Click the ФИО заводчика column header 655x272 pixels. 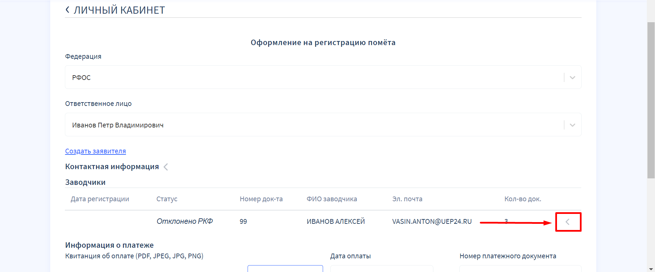point(332,199)
